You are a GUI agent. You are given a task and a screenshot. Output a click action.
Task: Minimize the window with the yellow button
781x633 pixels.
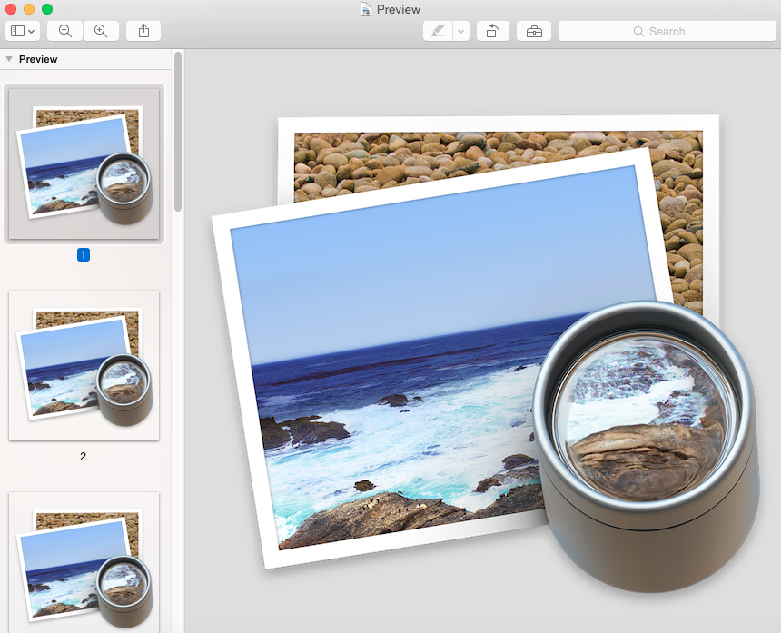(x=29, y=9)
